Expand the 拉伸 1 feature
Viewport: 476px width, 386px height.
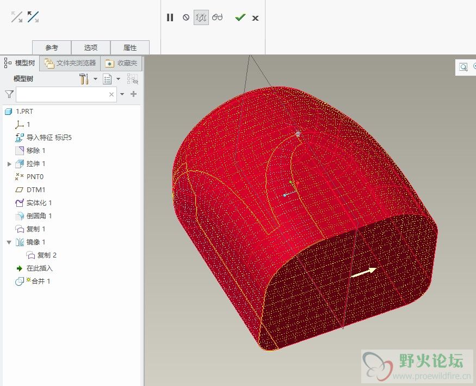(9, 164)
